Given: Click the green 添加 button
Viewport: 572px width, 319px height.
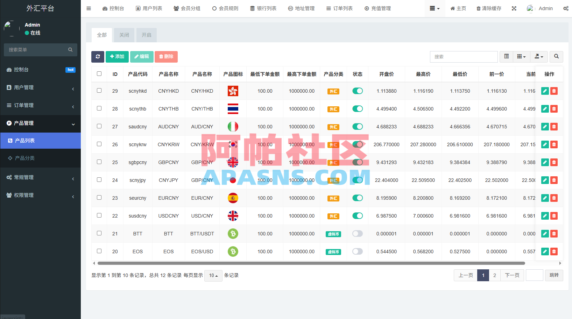Looking at the screenshot, I should [117, 57].
